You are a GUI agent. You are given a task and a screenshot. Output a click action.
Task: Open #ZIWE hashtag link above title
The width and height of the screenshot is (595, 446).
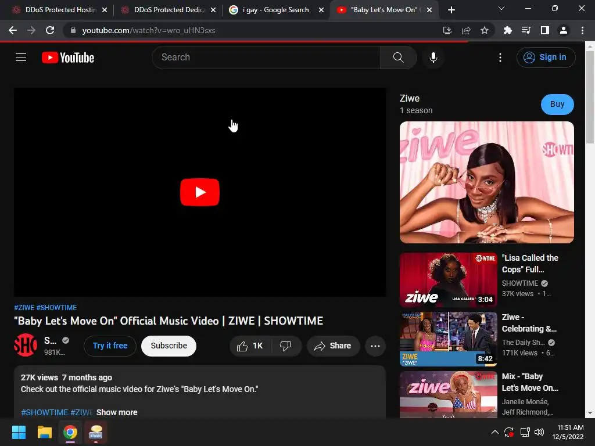tap(24, 308)
